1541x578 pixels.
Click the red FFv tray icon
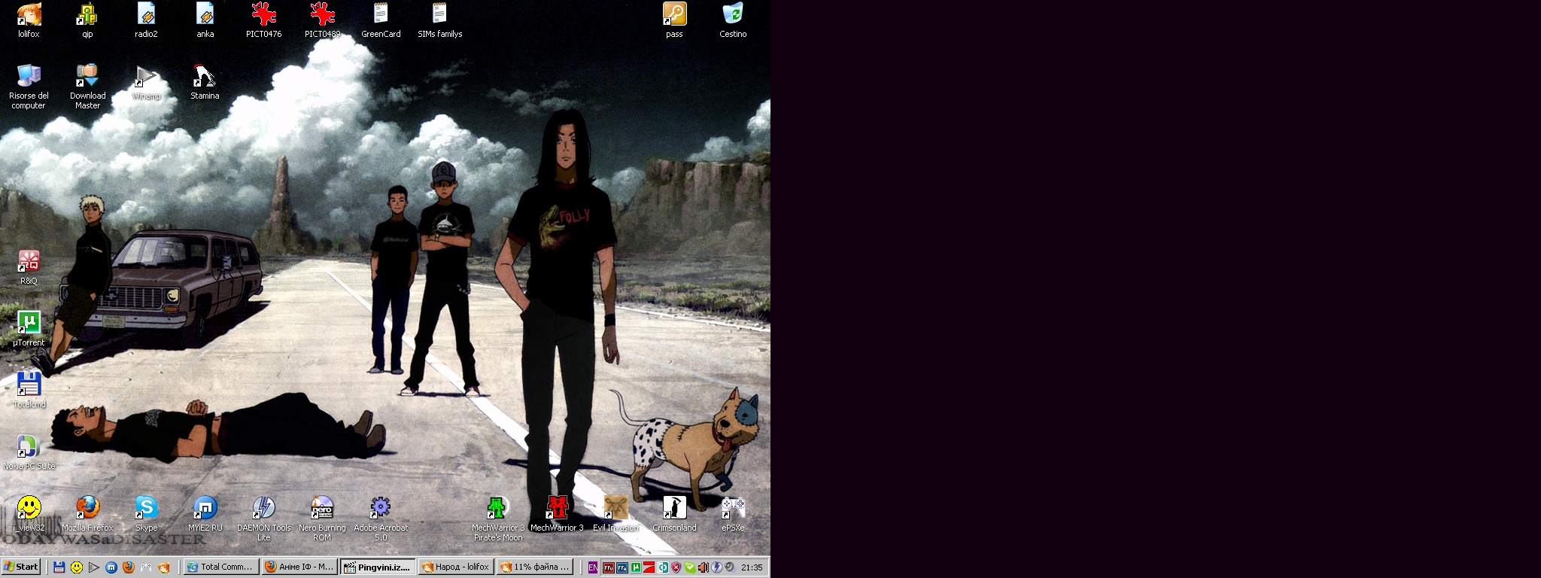(609, 567)
